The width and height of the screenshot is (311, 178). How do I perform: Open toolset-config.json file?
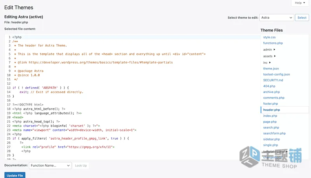276,74
